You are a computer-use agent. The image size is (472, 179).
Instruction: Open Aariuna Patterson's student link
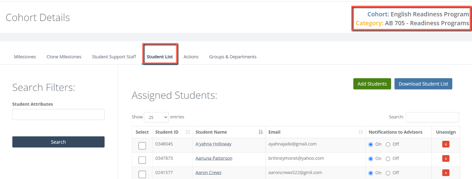tap(214, 158)
